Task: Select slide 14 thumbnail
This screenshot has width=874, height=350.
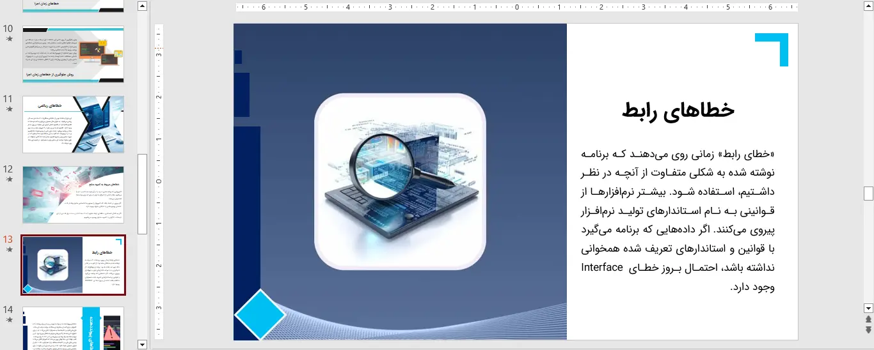Action: 74,328
